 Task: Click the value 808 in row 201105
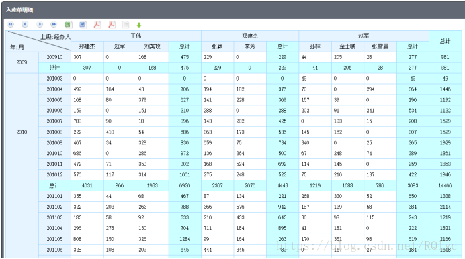78,239
